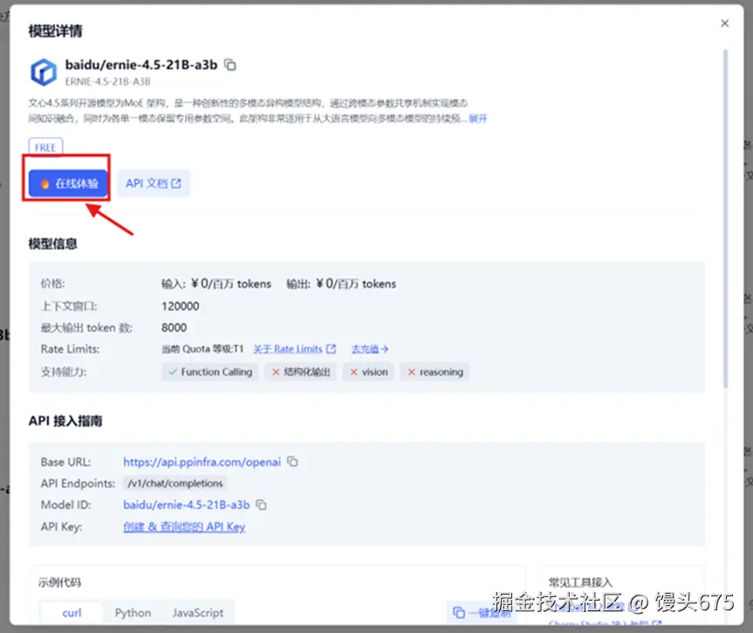Open the 关于 Rate Limits link
The width and height of the screenshot is (753, 633).
pyautogui.click(x=288, y=349)
